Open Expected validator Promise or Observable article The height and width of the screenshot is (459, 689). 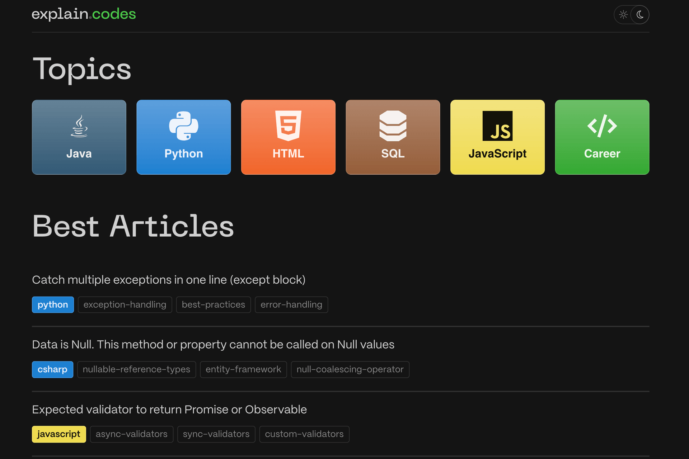[x=169, y=410]
